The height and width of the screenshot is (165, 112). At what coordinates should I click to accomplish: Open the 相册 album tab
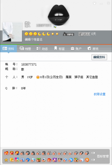[25, 49]
